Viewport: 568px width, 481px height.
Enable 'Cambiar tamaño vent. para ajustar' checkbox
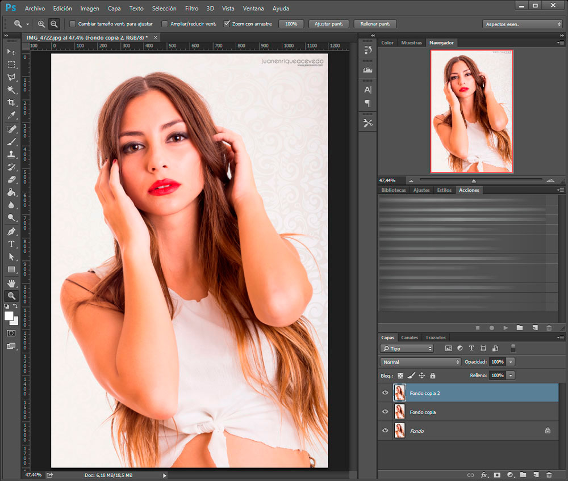pos(73,24)
